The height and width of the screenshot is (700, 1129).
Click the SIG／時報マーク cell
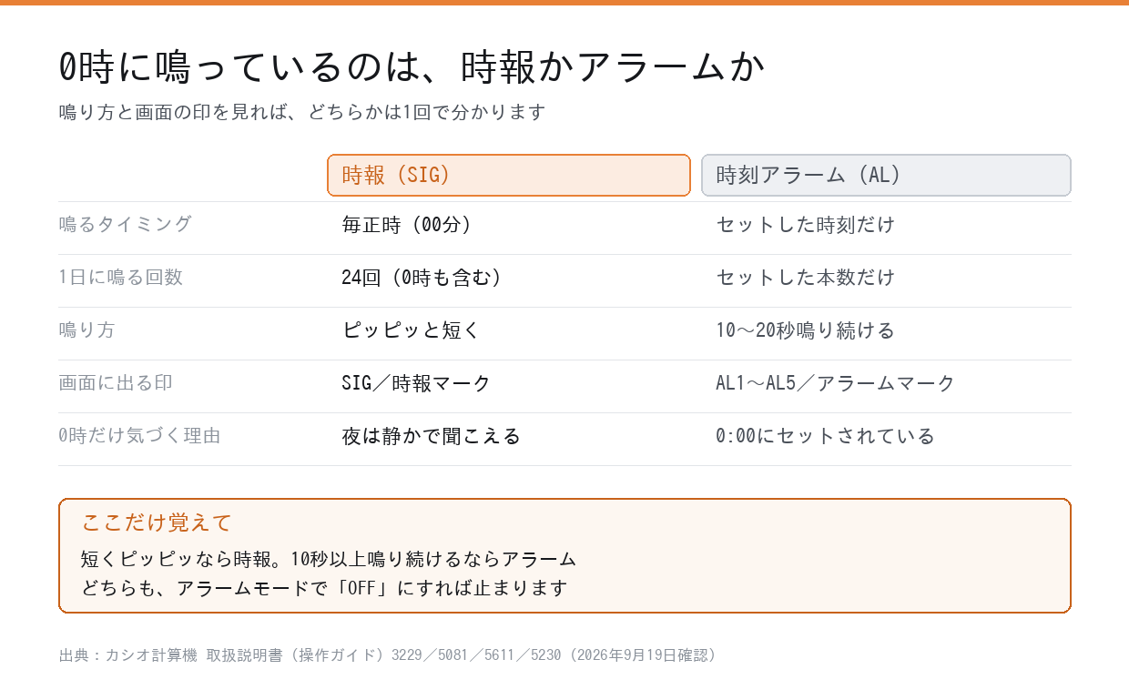pos(416,383)
